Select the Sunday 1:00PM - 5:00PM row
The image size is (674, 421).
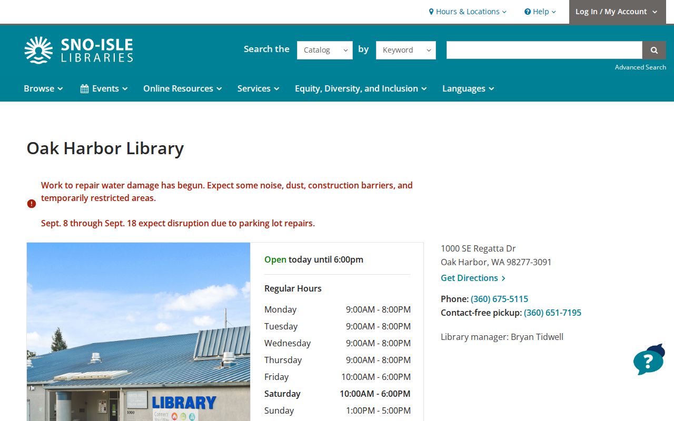click(338, 410)
